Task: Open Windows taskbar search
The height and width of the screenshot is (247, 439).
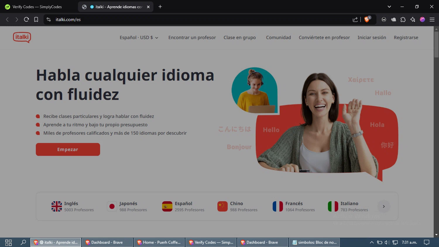Action: tap(23, 242)
